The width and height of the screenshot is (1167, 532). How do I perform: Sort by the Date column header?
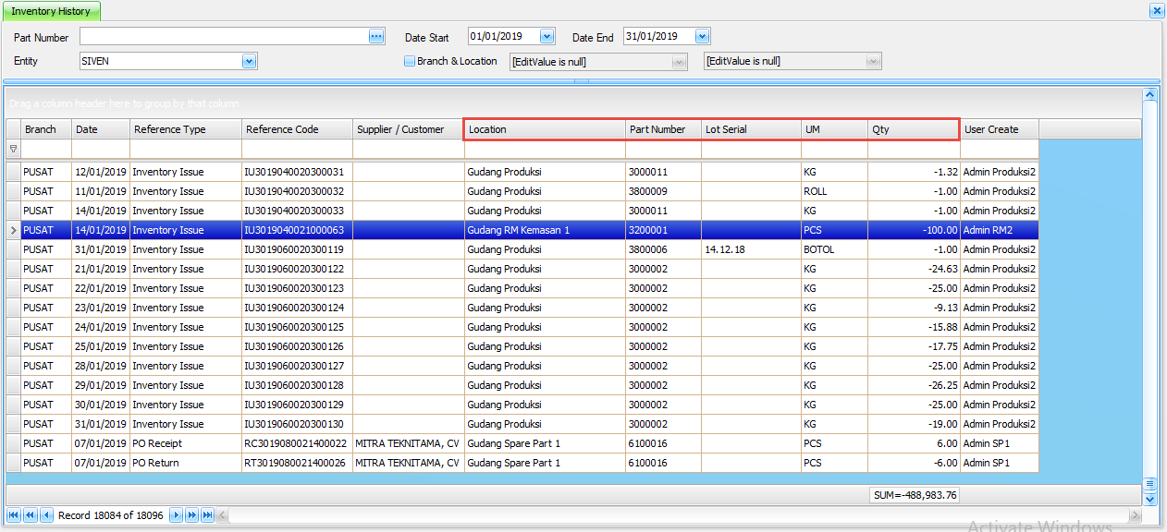[101, 129]
